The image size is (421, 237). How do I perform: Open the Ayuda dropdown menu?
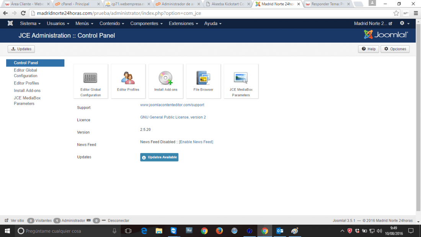[x=213, y=23]
